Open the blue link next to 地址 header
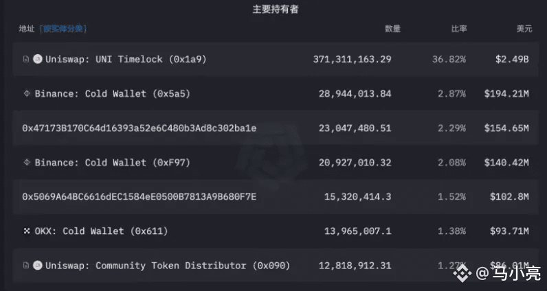 63,29
